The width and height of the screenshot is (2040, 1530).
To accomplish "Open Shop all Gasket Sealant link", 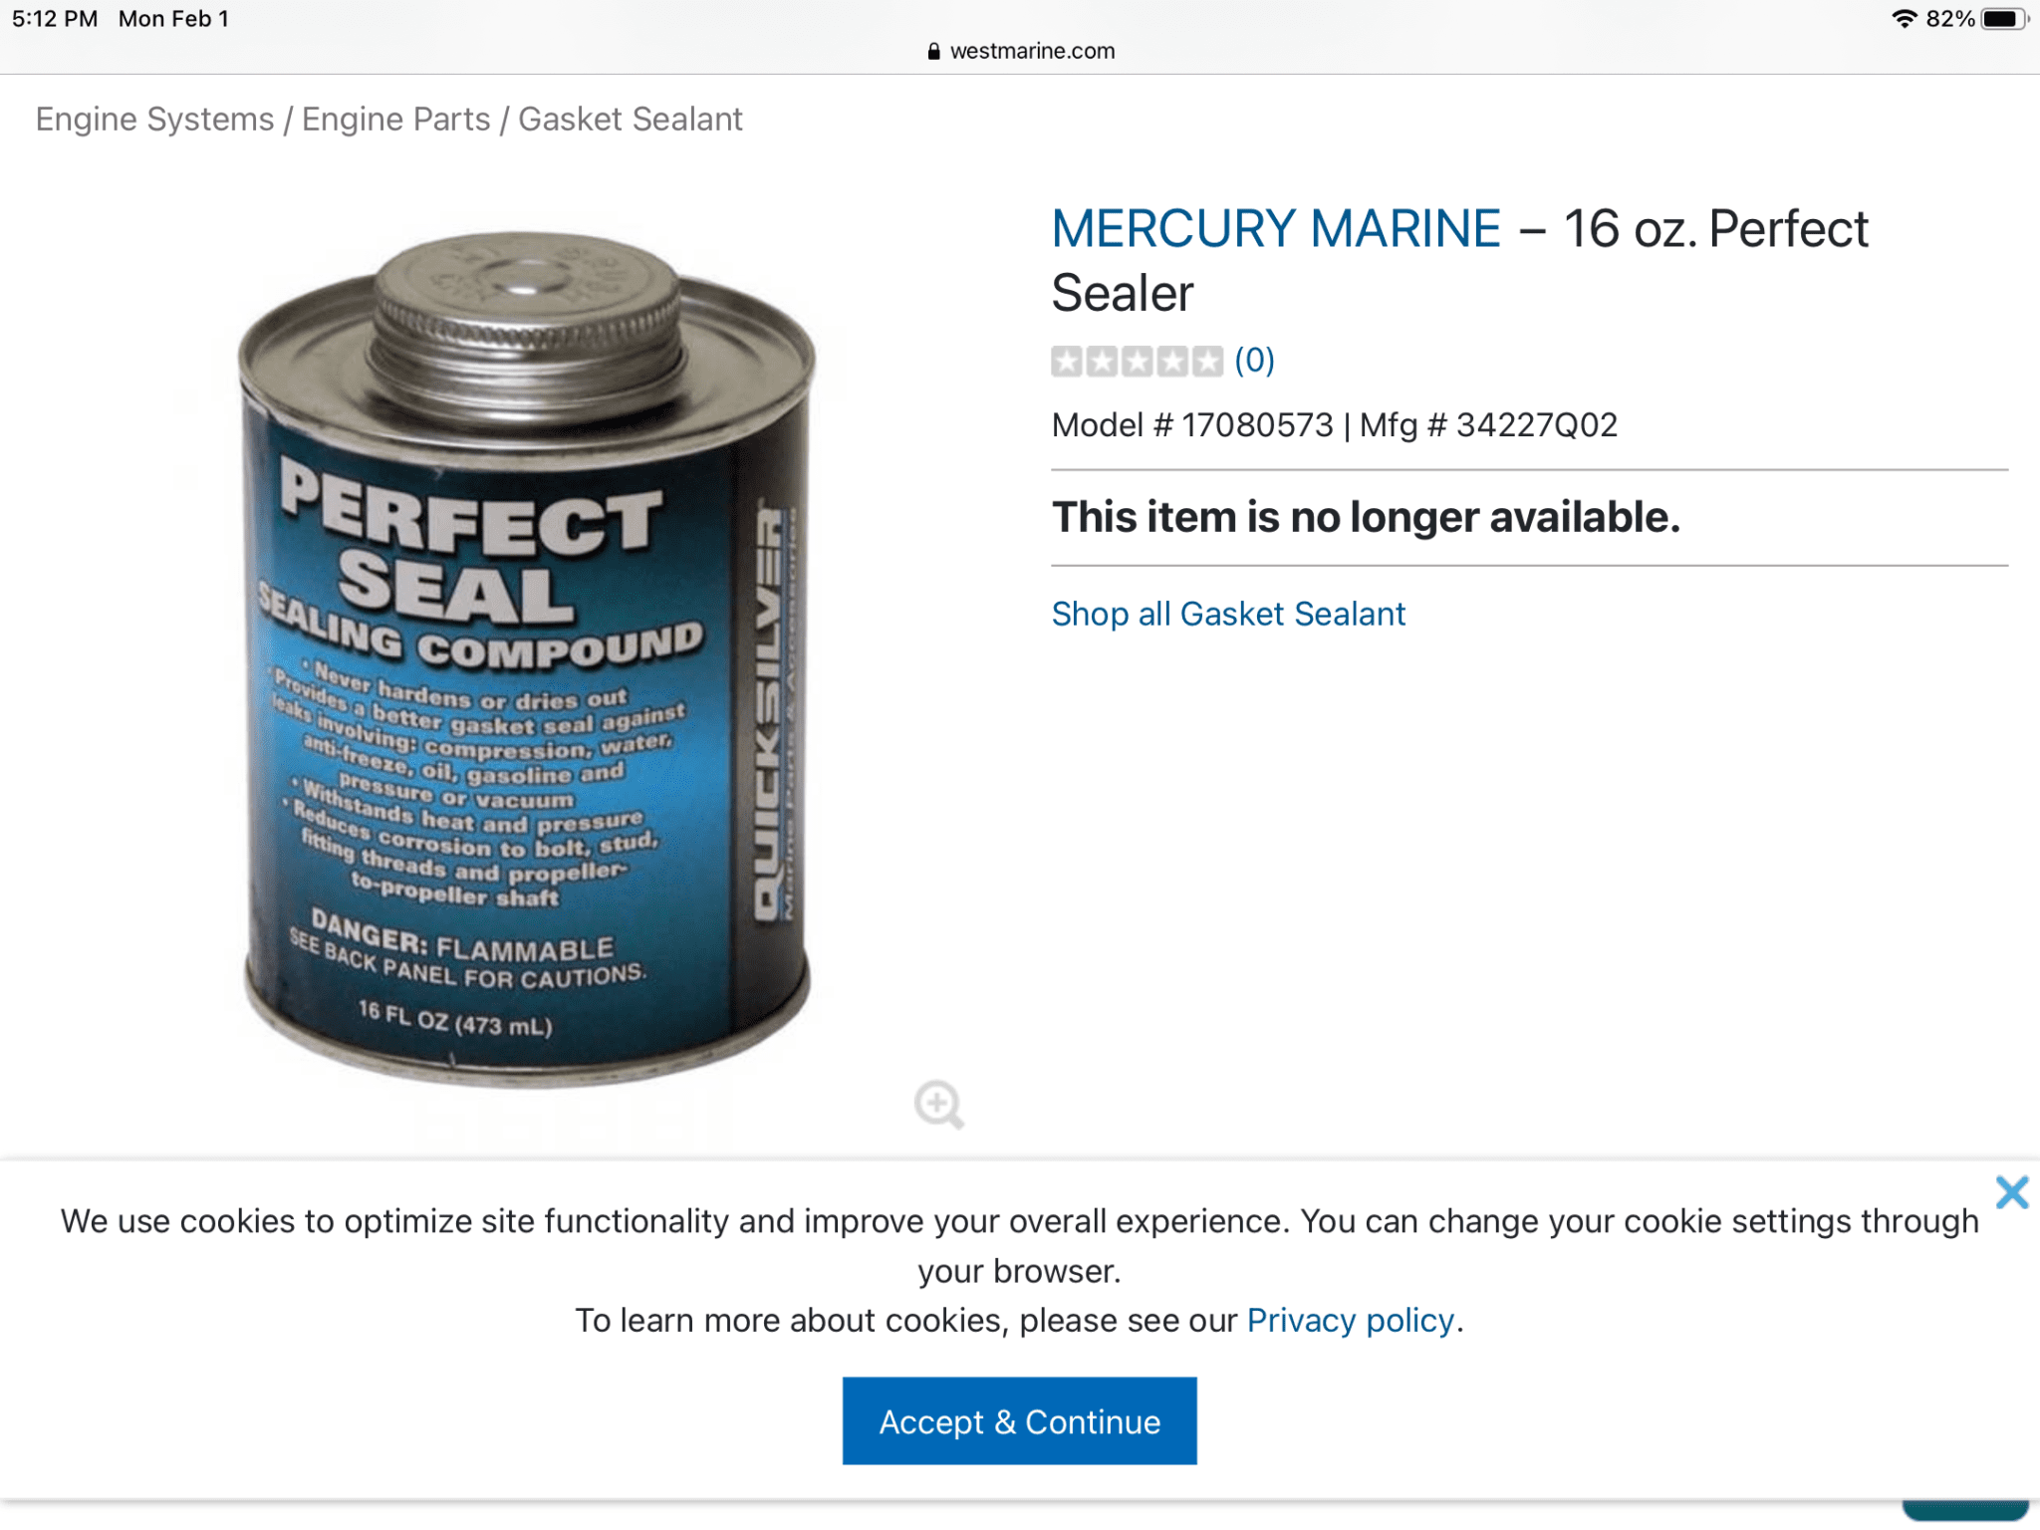I will pyautogui.click(x=1228, y=614).
